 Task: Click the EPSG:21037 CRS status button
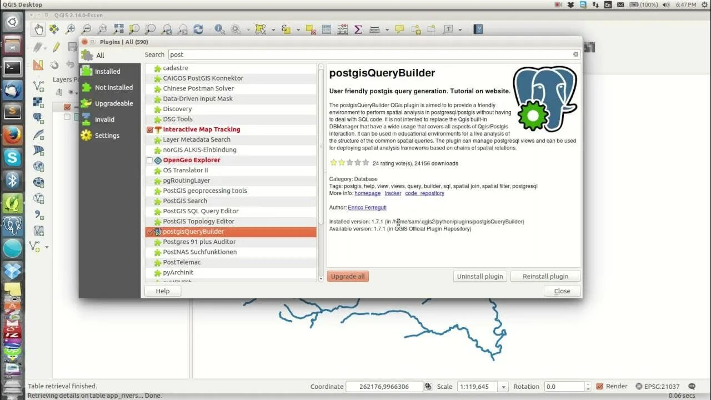coord(658,387)
